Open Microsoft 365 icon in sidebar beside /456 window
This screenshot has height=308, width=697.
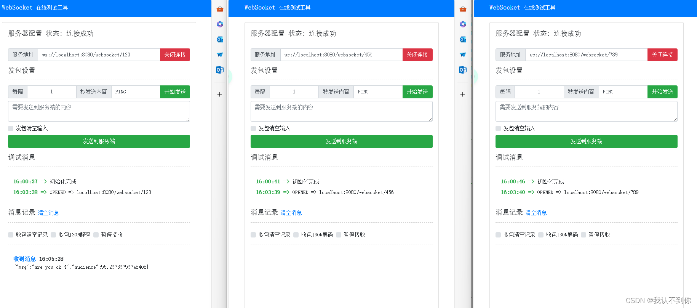[463, 24]
